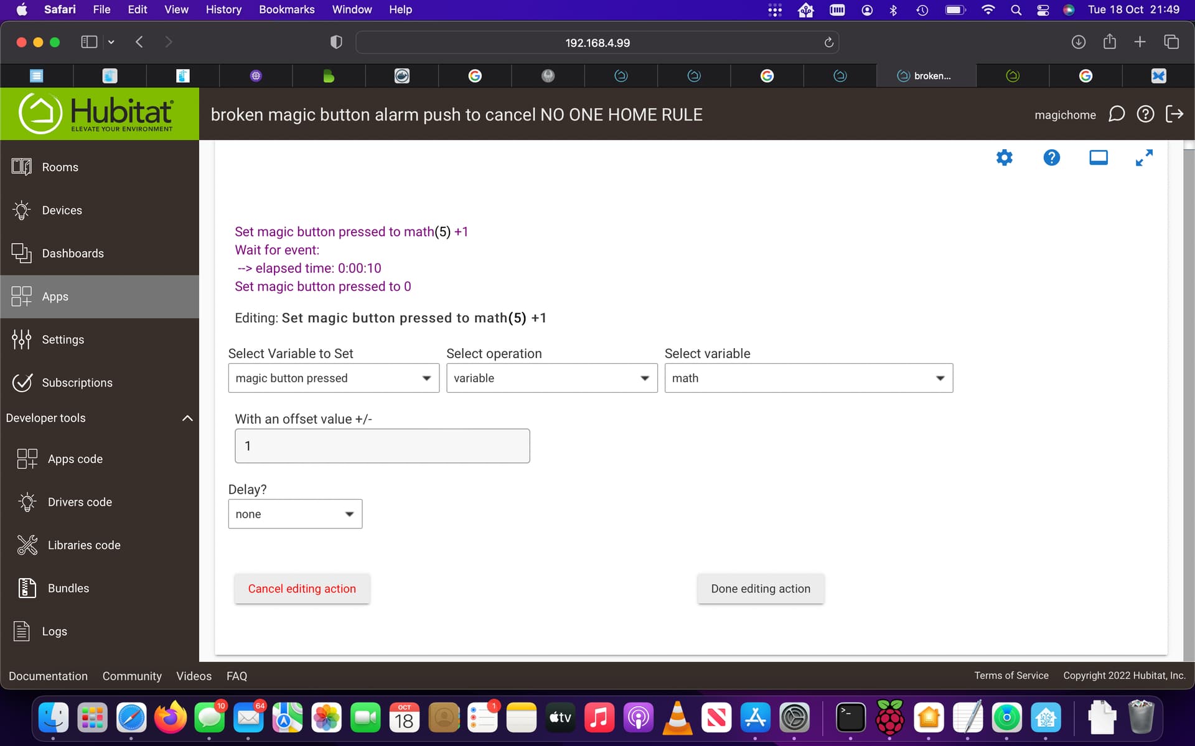Click the blue monitor display icon
The height and width of the screenshot is (746, 1195).
coord(1098,158)
